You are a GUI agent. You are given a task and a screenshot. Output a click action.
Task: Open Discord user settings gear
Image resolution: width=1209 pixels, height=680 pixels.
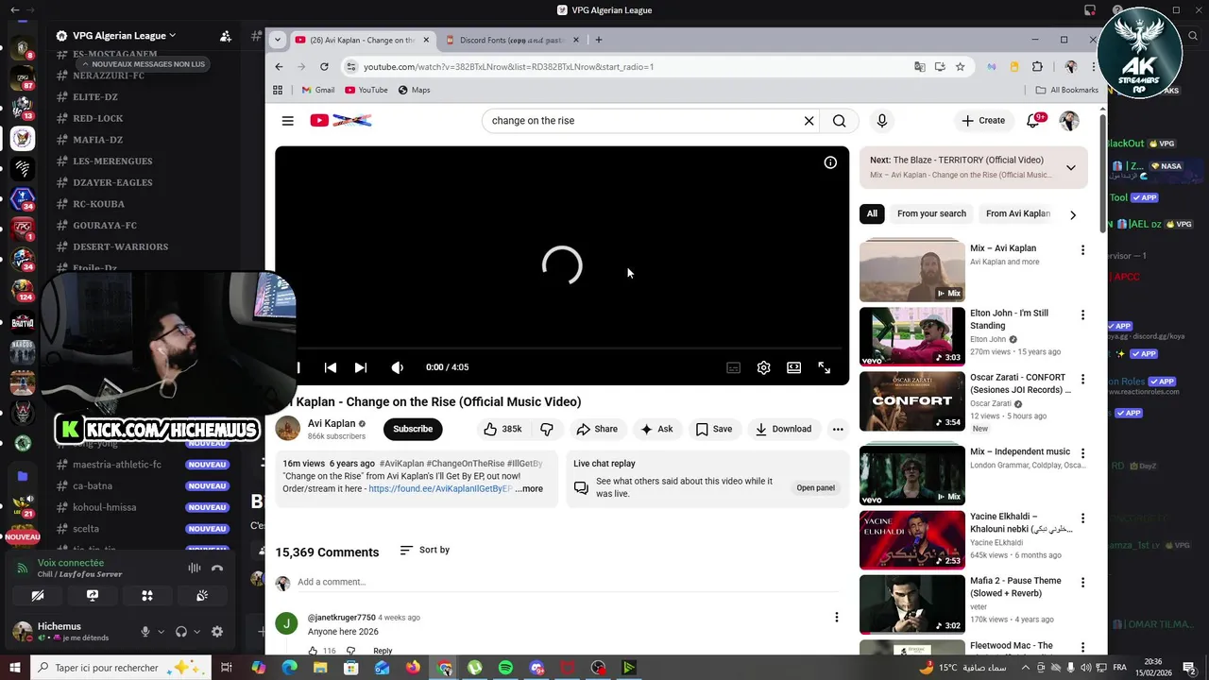[217, 632]
